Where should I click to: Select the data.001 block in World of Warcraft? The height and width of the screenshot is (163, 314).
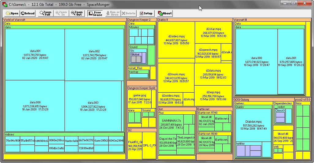tap(35, 55)
